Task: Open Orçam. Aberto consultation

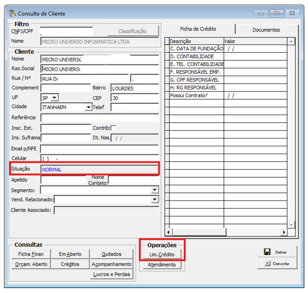Action: (31, 264)
